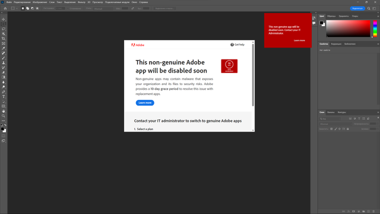Select the Move tool

tap(4, 20)
